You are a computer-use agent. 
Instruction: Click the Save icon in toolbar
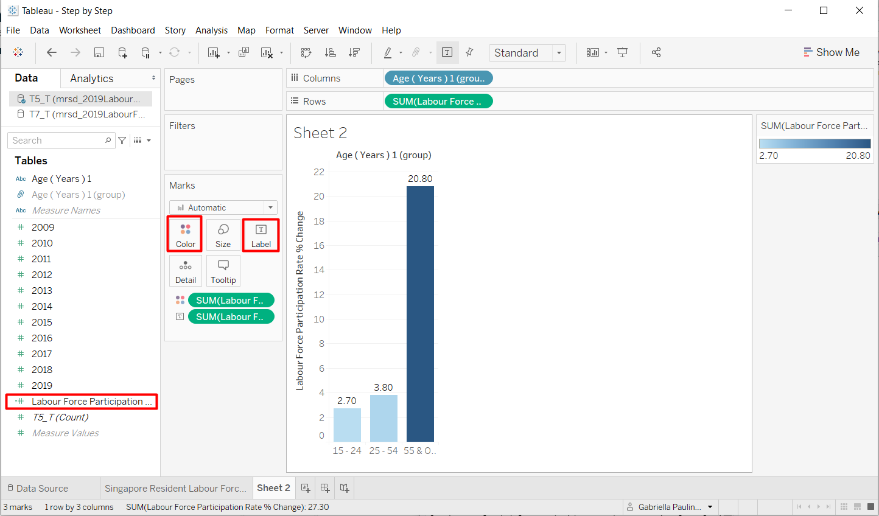pyautogui.click(x=99, y=53)
